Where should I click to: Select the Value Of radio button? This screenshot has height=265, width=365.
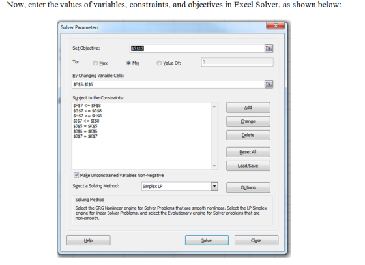coord(159,63)
